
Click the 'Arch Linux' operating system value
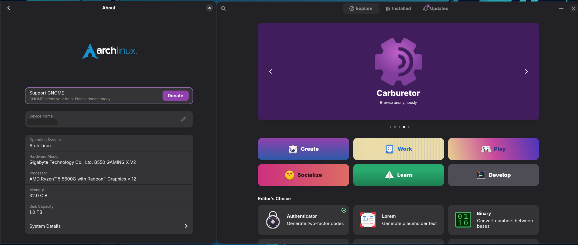click(41, 146)
